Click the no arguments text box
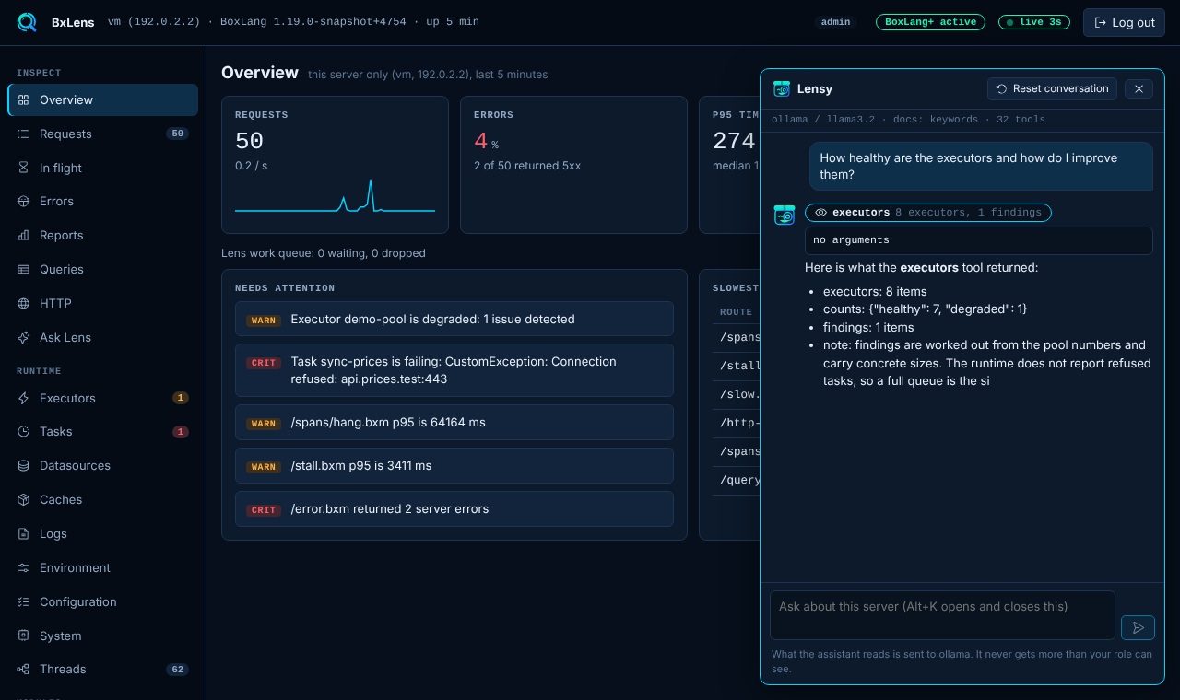Viewport: 1180px width, 700px height. [x=979, y=240]
